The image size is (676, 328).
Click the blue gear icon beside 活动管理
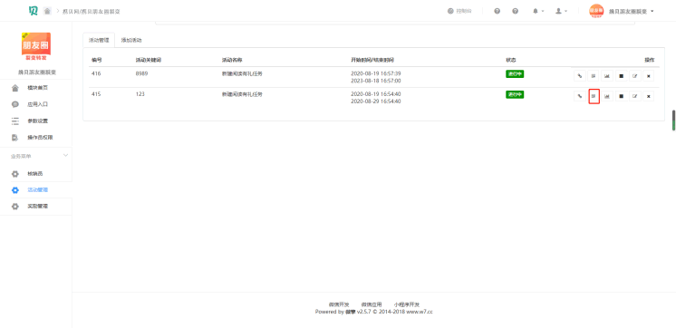coord(15,190)
